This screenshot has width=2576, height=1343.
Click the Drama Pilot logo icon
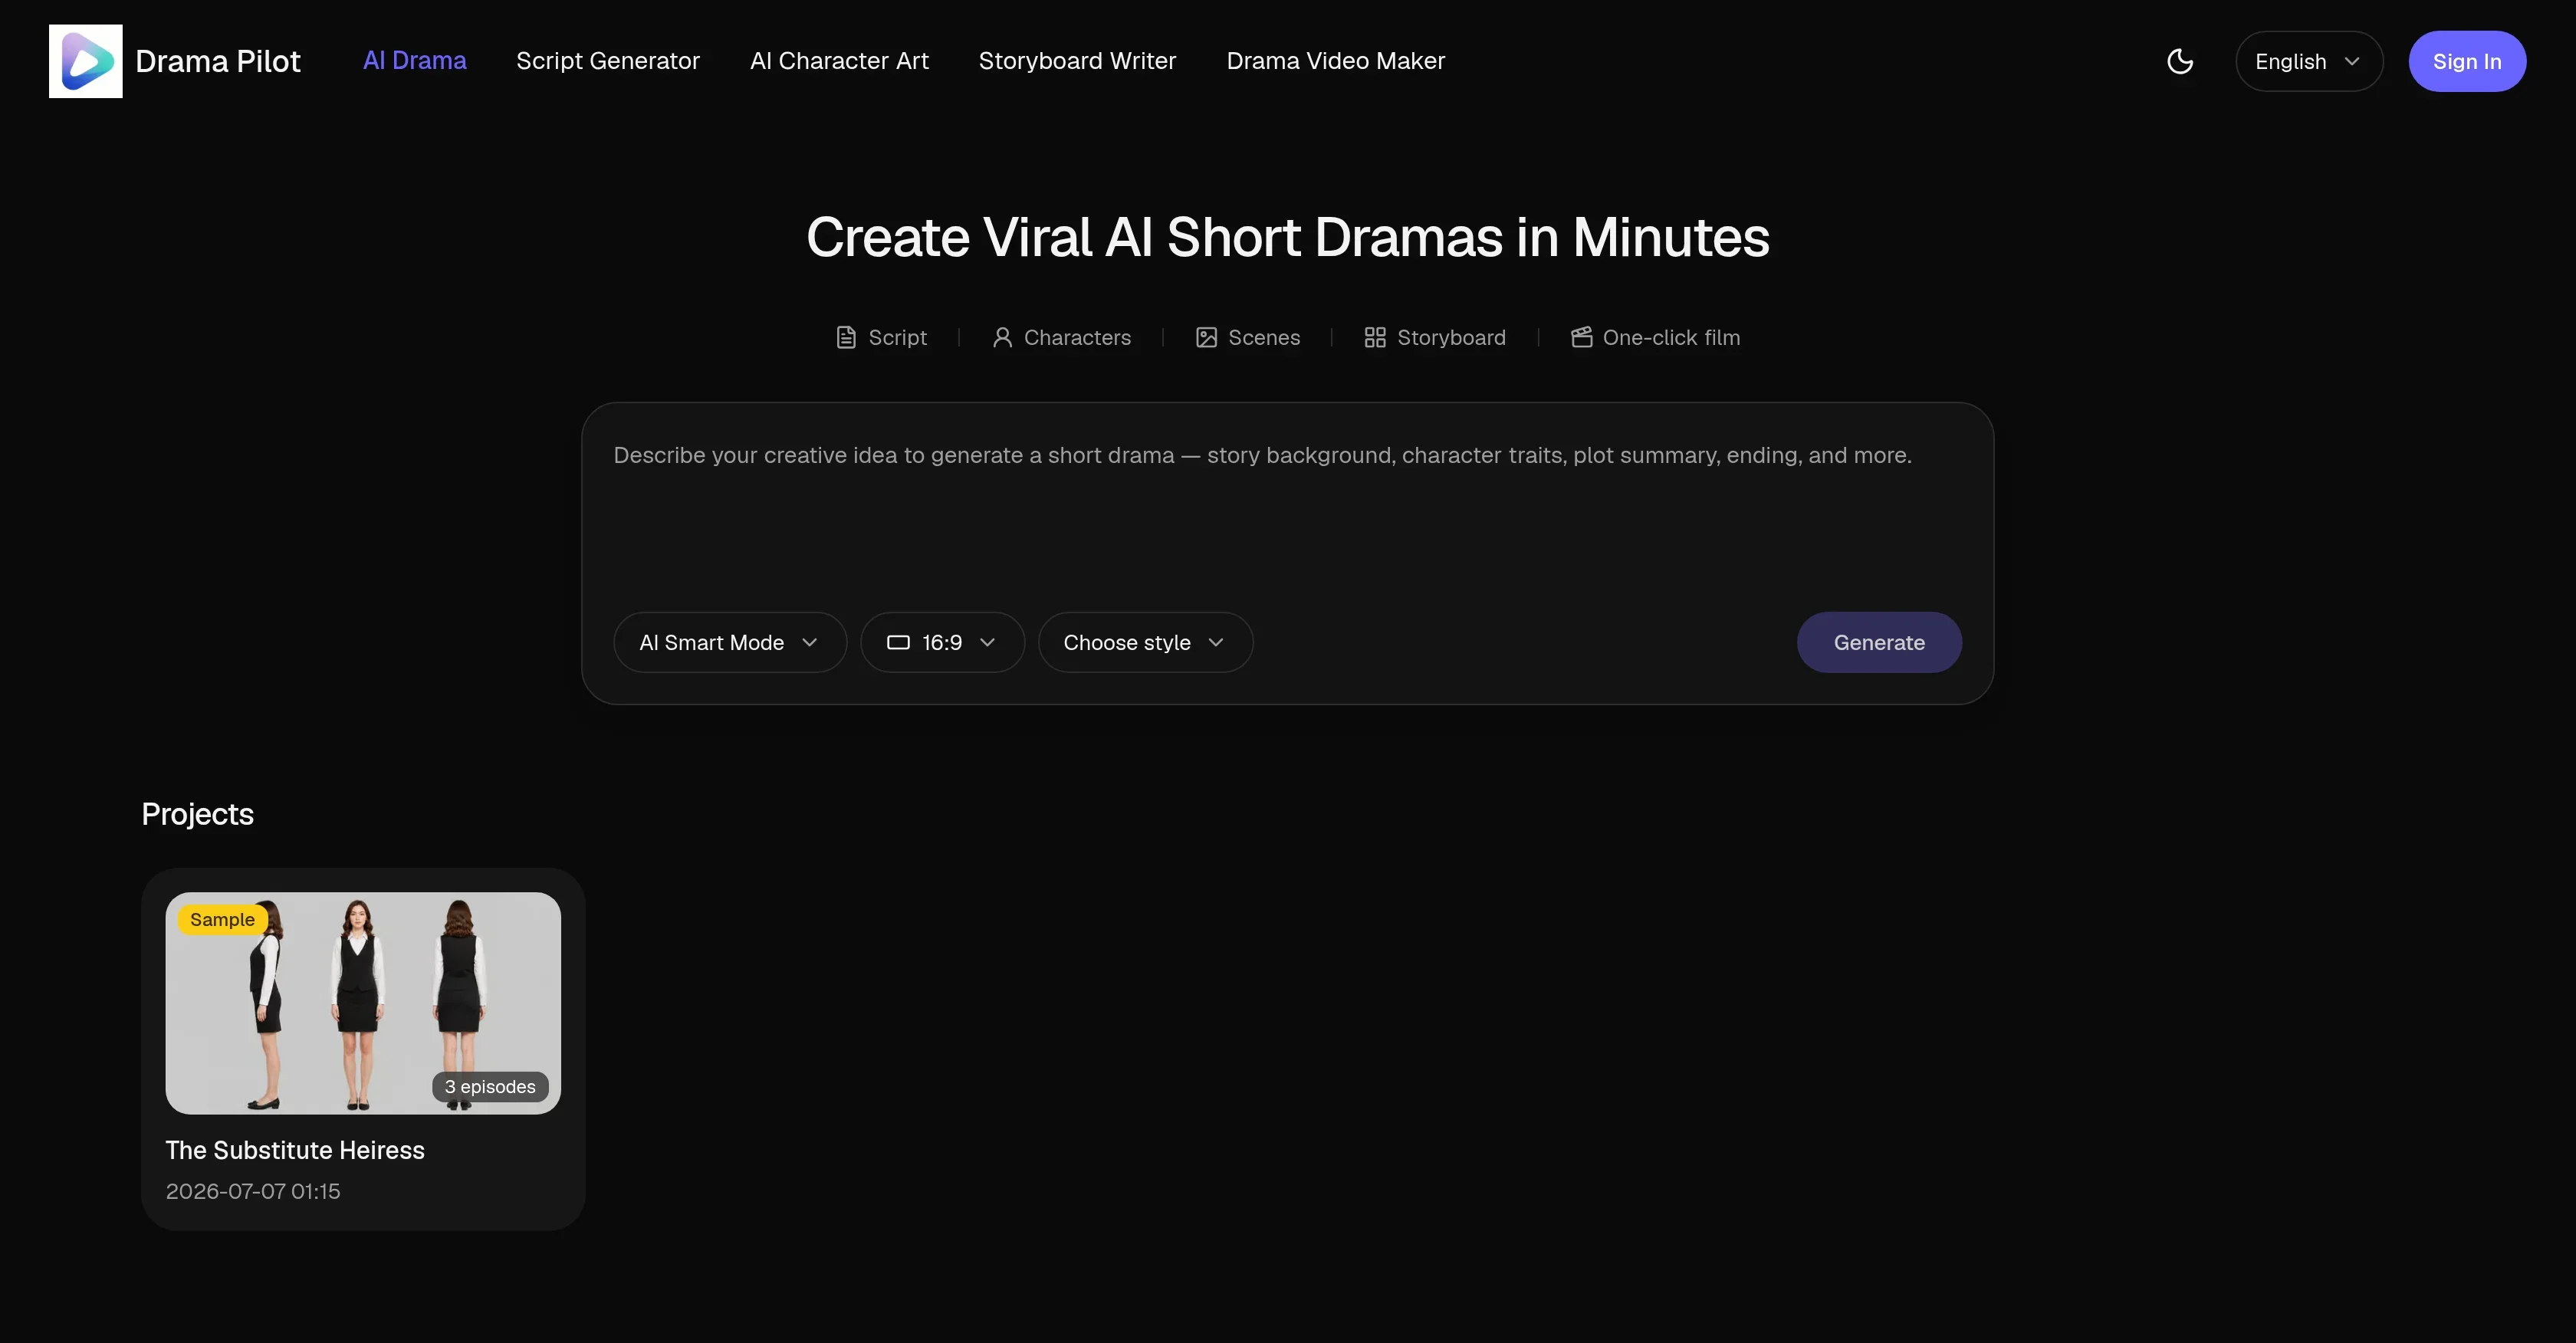(x=86, y=61)
